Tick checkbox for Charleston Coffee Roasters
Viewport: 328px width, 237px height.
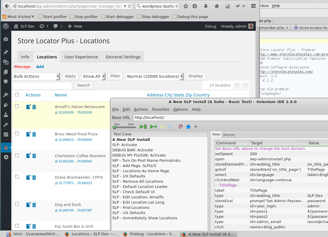[17, 155]
